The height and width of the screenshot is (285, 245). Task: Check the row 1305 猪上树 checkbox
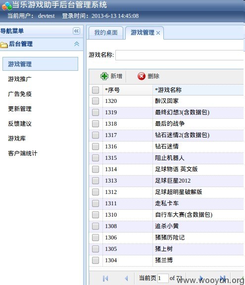(96, 249)
